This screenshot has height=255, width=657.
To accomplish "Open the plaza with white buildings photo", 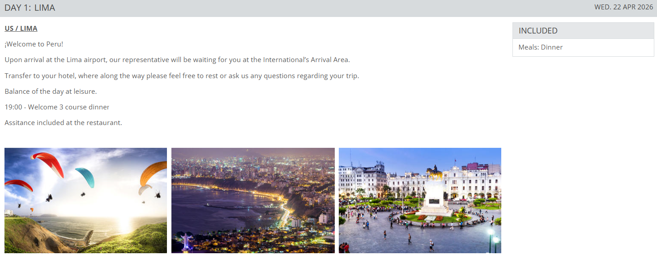I will click(420, 201).
